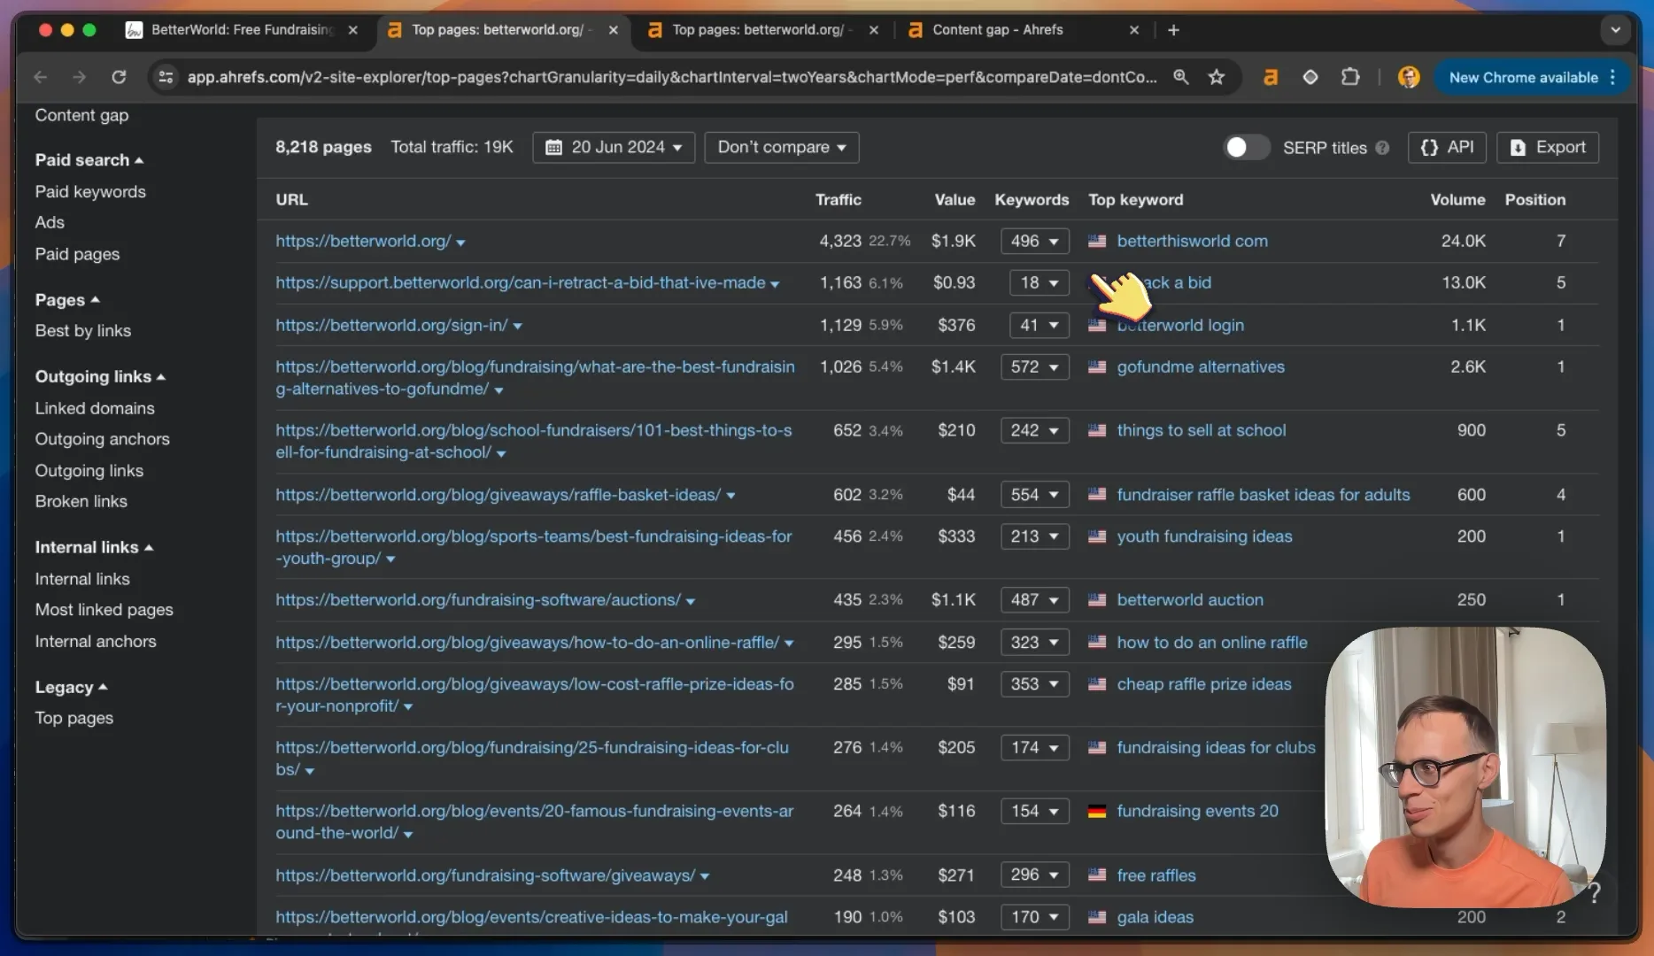Open the Don't compare dropdown
The height and width of the screenshot is (956, 1654).
click(x=782, y=147)
